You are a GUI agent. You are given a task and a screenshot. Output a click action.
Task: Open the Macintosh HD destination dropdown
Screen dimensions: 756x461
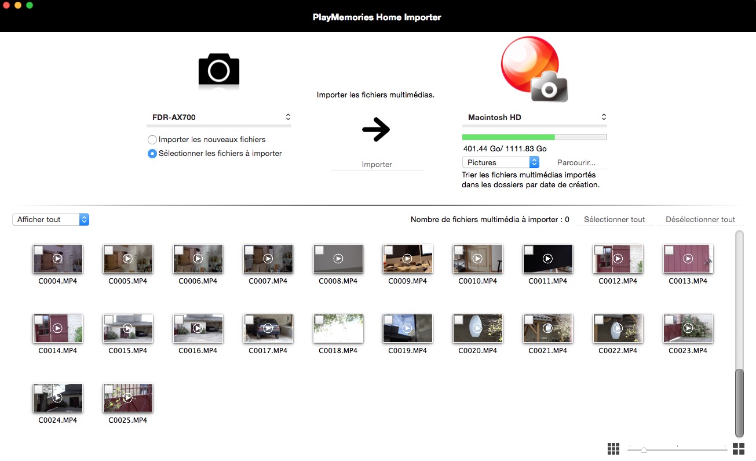pos(534,117)
